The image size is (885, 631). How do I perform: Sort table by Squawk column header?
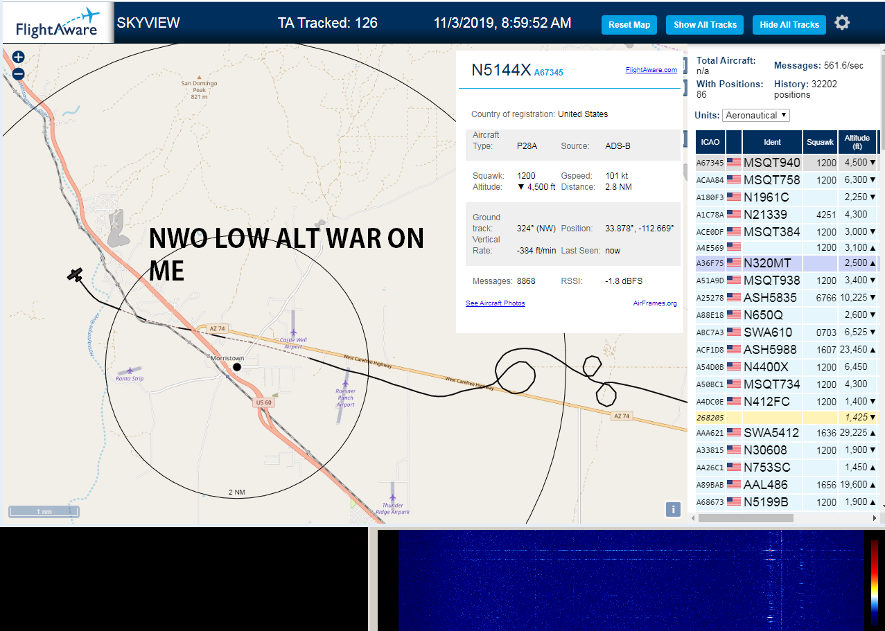click(x=820, y=142)
